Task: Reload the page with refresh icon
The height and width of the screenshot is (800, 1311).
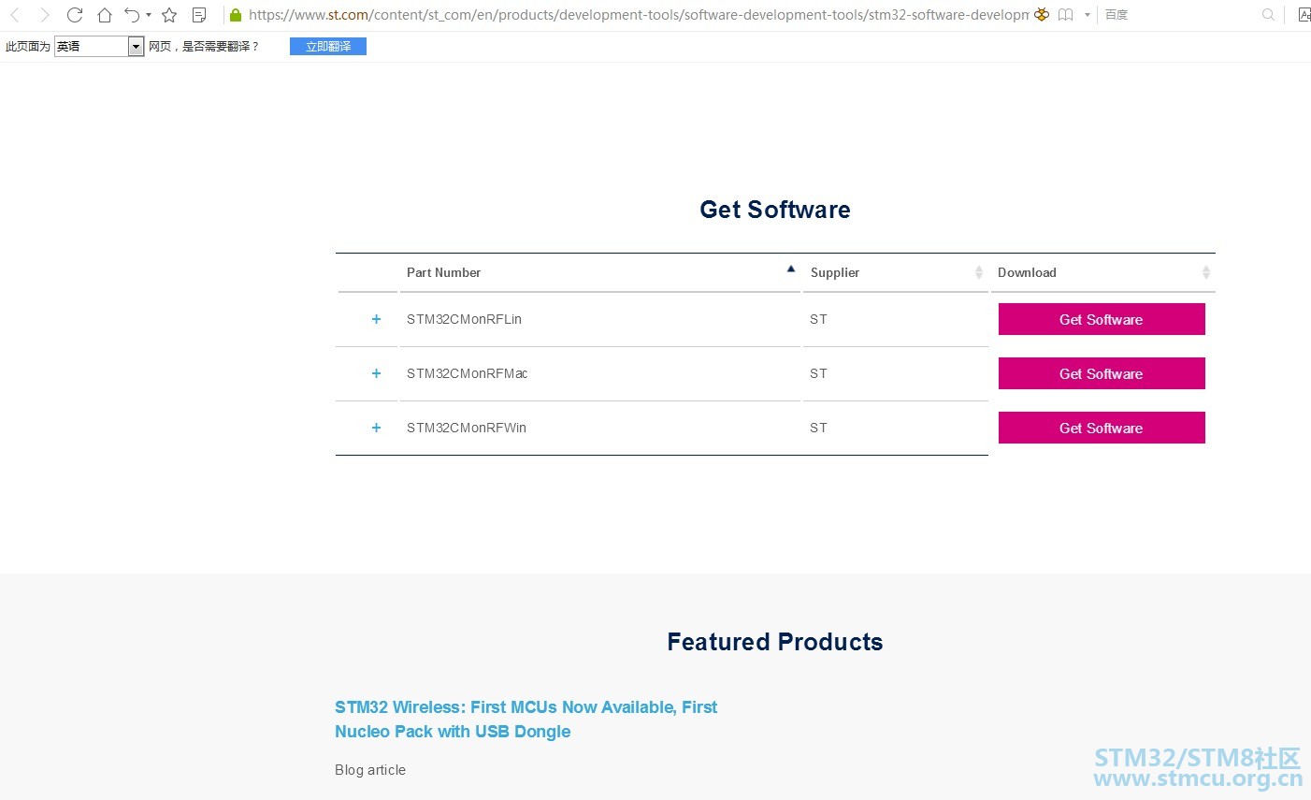Action: click(x=75, y=15)
